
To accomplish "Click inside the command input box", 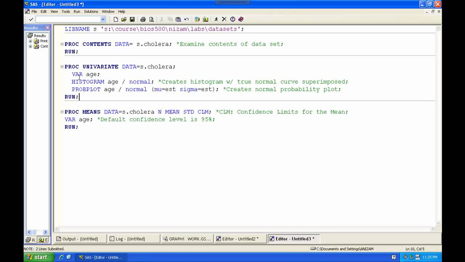I will [x=68, y=19].
